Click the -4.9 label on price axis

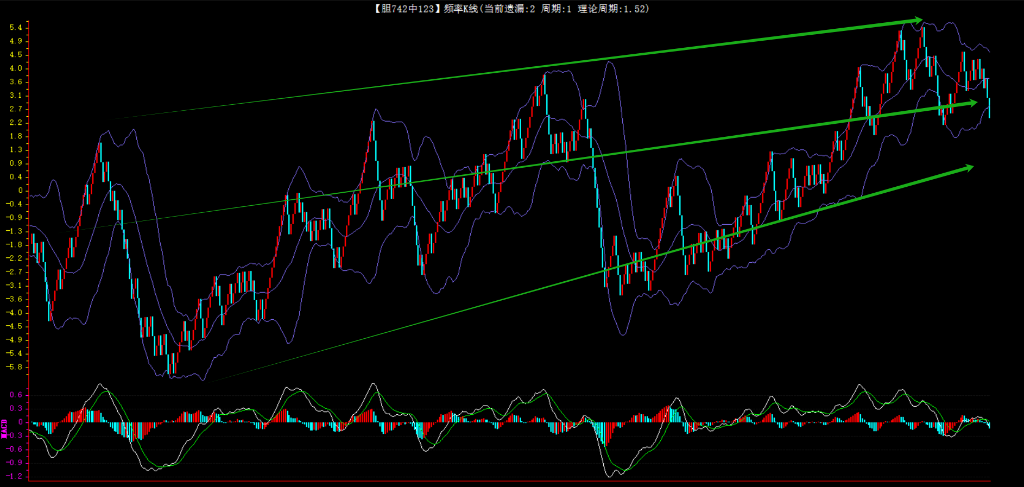coord(14,340)
